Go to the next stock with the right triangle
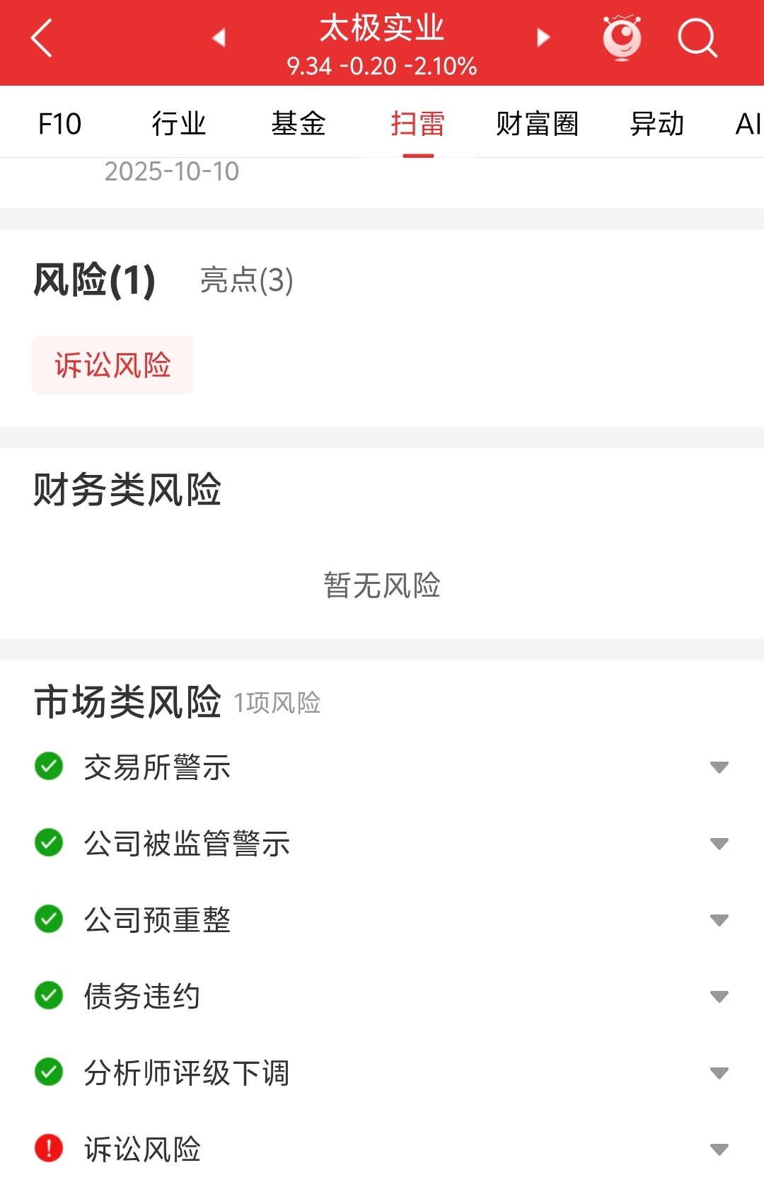 [543, 38]
